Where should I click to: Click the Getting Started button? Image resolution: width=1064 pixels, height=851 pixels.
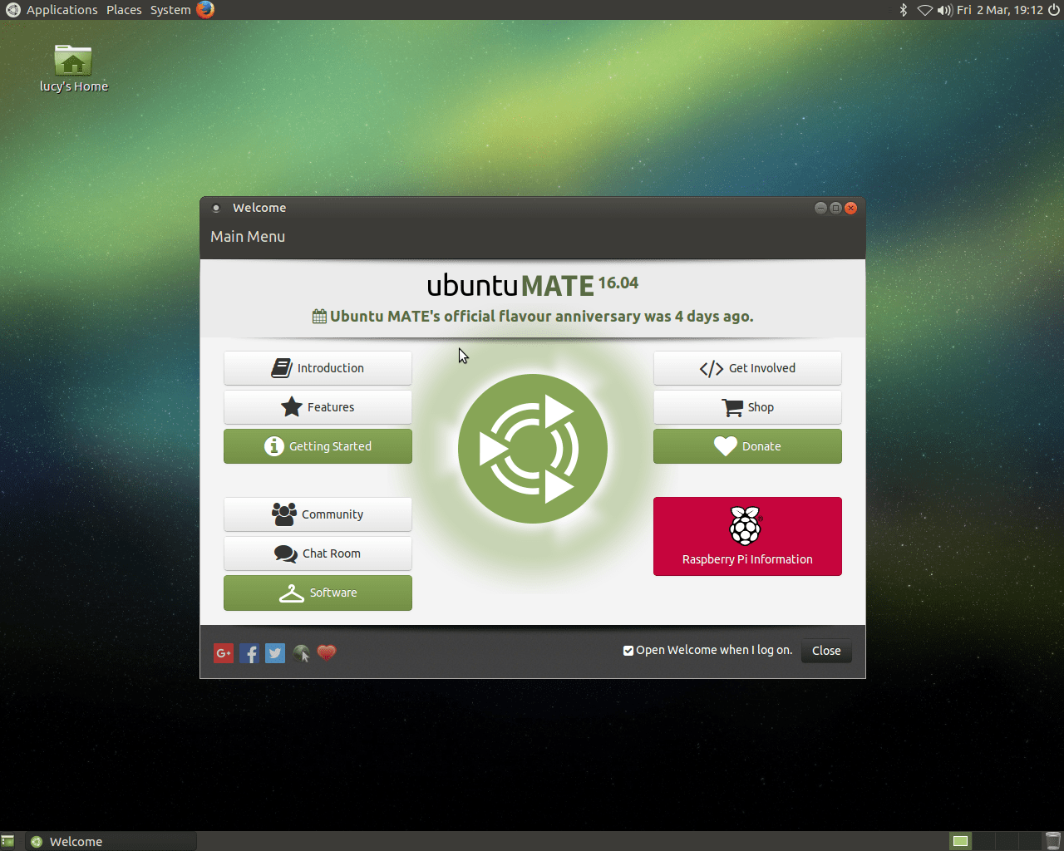(x=318, y=446)
